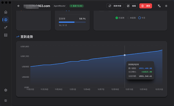The height and width of the screenshot is (106, 174).
Task: Toggle light theme sun icon
Action: click(166, 6)
